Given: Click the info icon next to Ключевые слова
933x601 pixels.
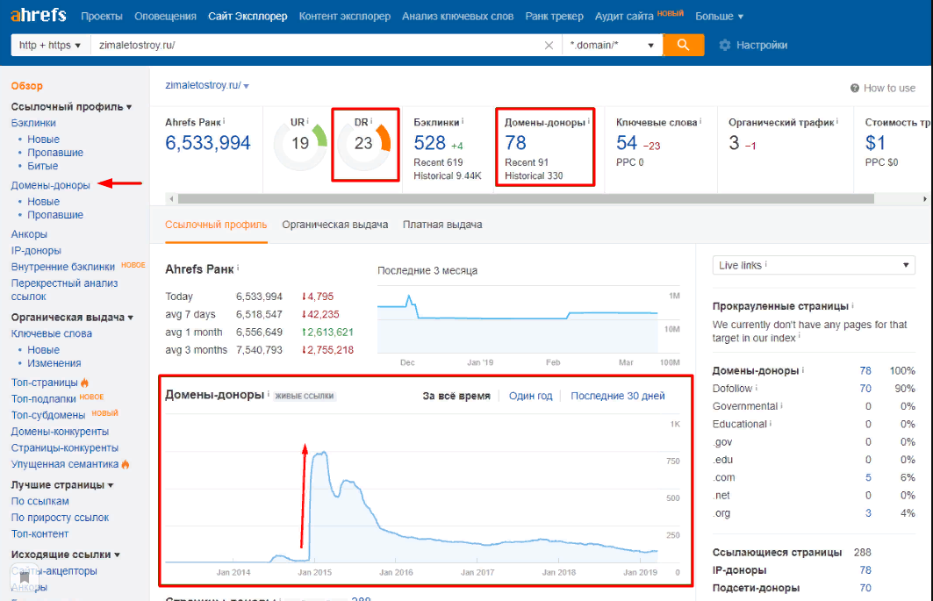Looking at the screenshot, I should tap(700, 121).
